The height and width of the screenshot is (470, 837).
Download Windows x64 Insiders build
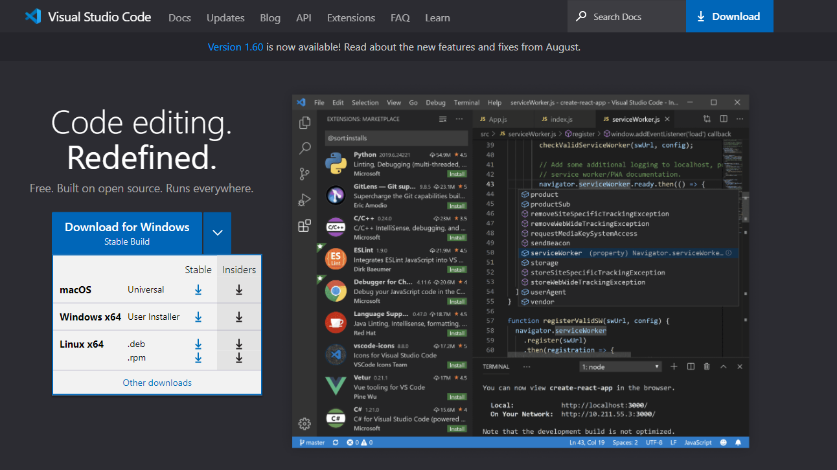[239, 317]
